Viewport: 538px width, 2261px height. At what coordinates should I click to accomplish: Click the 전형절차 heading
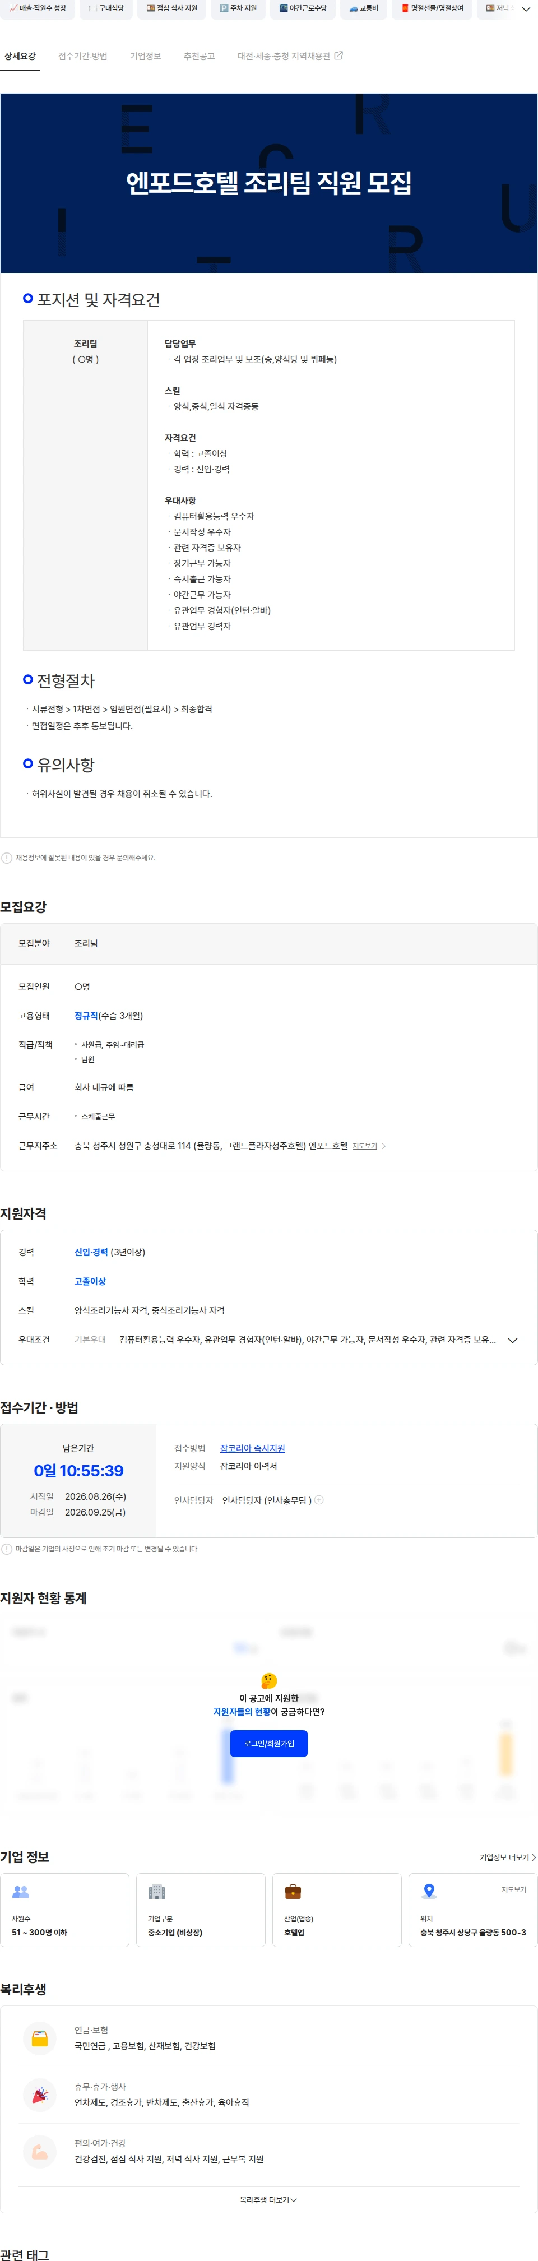(x=66, y=681)
